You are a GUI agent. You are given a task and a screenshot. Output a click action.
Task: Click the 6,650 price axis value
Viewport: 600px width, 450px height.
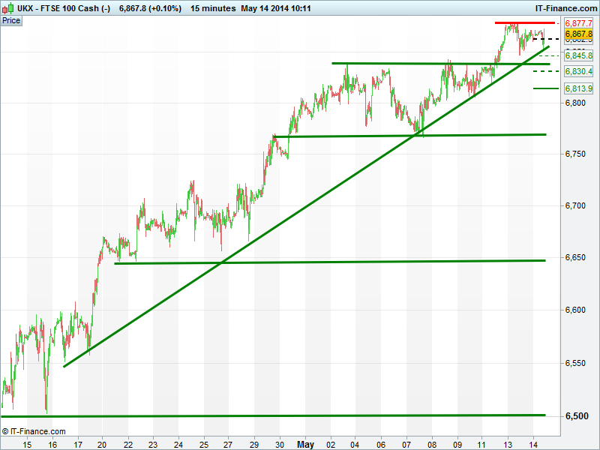pyautogui.click(x=575, y=257)
